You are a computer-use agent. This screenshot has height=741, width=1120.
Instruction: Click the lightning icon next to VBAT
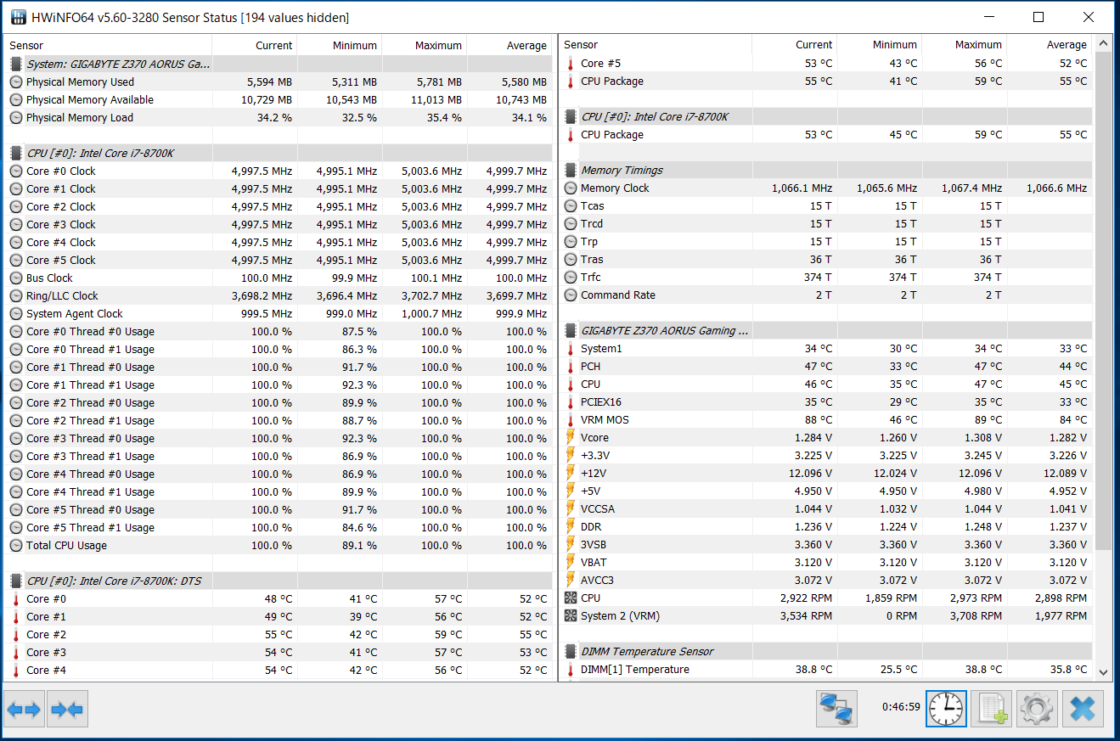click(571, 562)
